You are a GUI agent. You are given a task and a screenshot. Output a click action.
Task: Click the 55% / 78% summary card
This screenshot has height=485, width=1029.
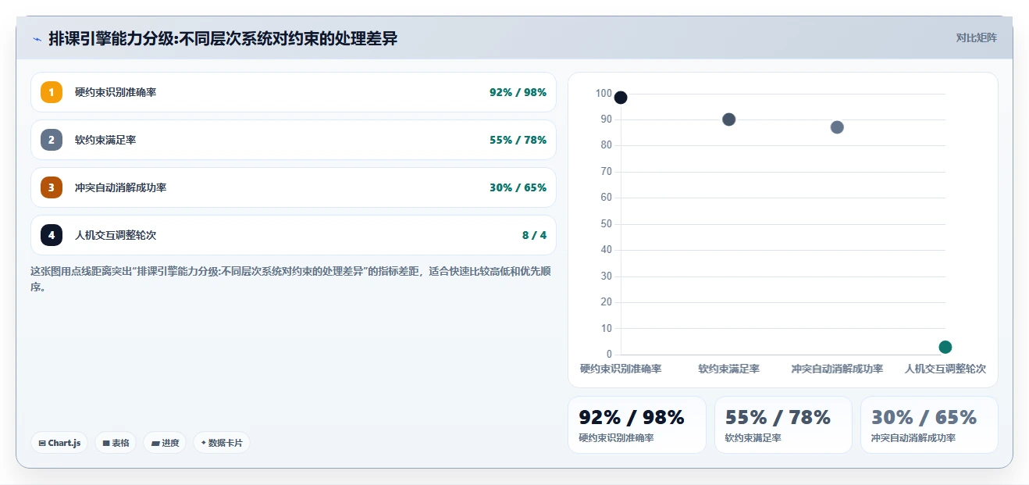pos(783,425)
